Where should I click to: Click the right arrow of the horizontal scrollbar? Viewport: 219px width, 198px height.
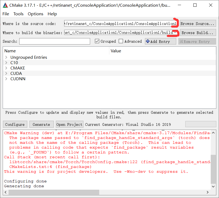[x=208, y=192]
